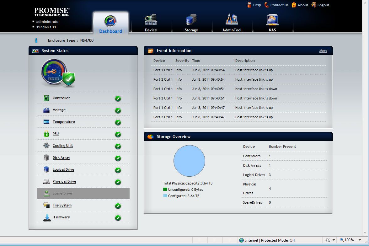Open the Temperature status link
369x246 pixels.
point(63,122)
